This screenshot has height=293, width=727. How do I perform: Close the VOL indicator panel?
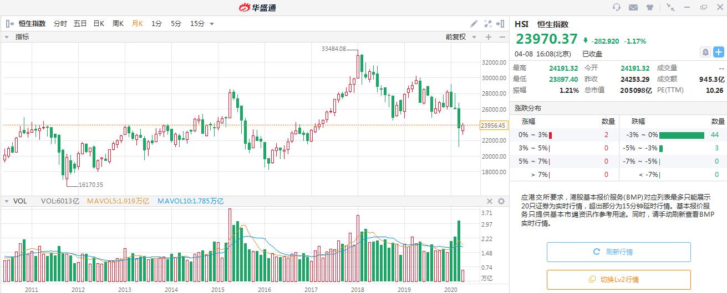click(x=490, y=202)
